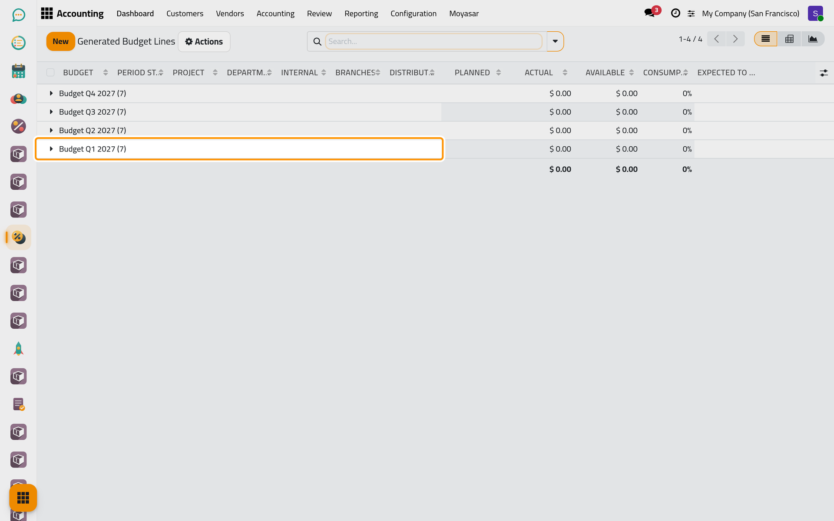This screenshot has width=834, height=521.
Task: Activate the list view toggle
Action: pyautogui.click(x=765, y=39)
